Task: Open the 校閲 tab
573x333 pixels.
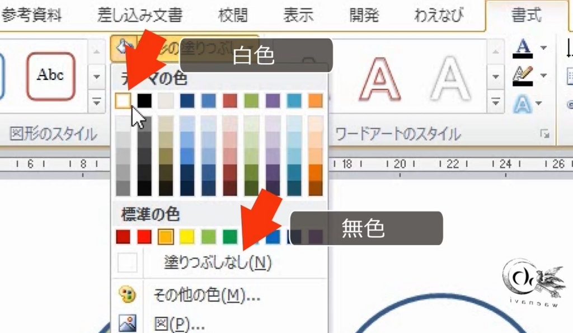Action: [233, 15]
